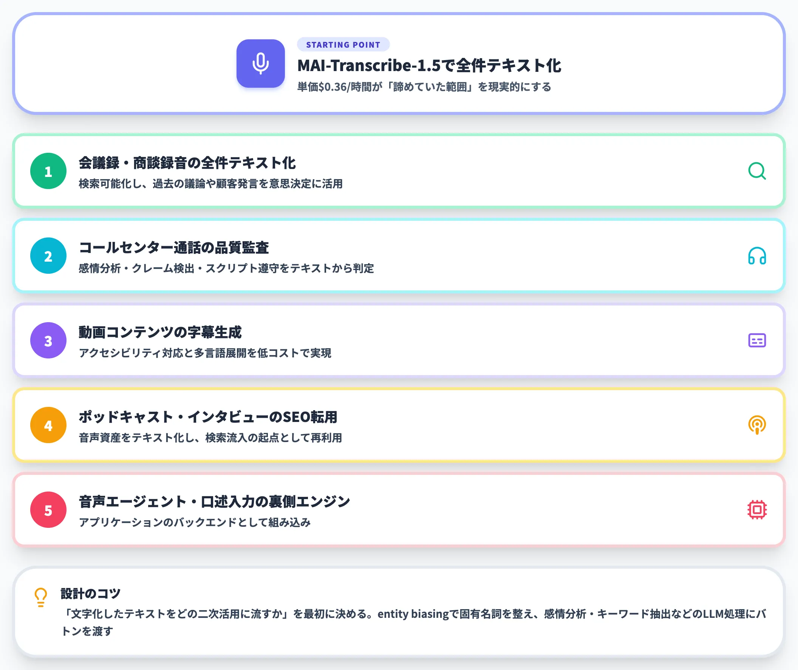Click the red number 5 circle badge
Image resolution: width=798 pixels, height=670 pixels.
click(48, 510)
